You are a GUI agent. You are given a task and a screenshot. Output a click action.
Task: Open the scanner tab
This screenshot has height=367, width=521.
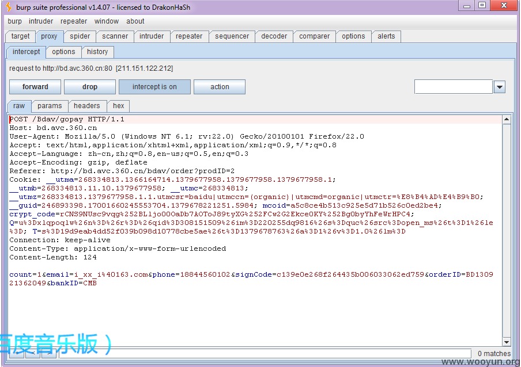[x=115, y=36]
